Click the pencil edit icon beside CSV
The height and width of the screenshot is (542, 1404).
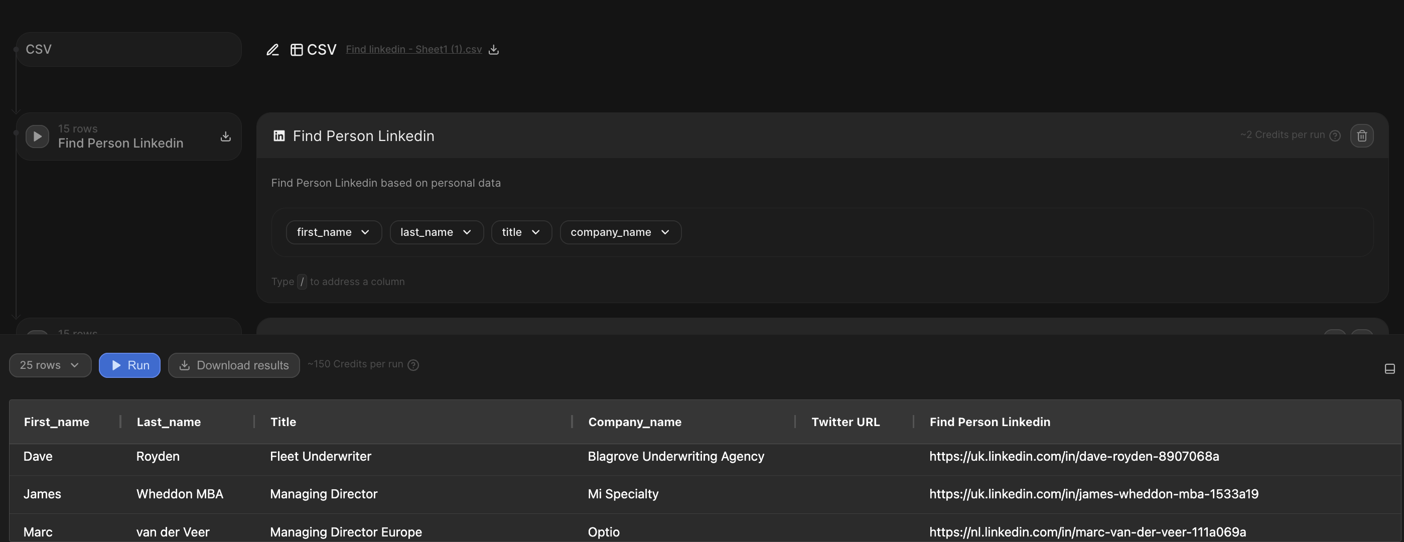272,50
